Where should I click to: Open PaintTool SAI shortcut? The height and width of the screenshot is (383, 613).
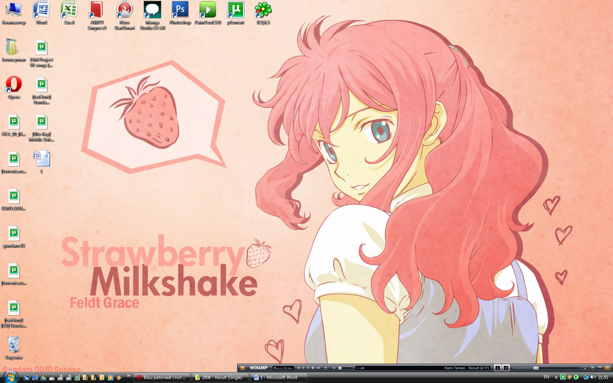pos(208,13)
